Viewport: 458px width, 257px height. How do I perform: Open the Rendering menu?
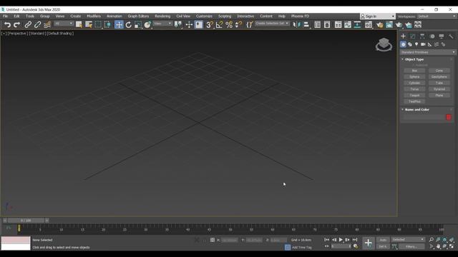point(162,16)
